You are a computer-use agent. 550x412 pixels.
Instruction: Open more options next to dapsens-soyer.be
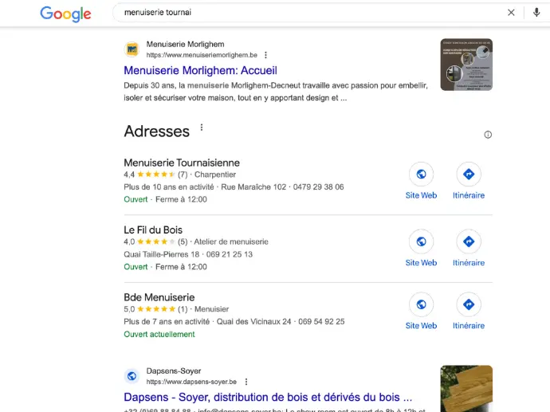pos(246,382)
